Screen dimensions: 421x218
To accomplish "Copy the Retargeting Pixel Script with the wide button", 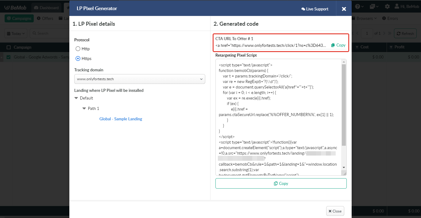I will click(281, 183).
